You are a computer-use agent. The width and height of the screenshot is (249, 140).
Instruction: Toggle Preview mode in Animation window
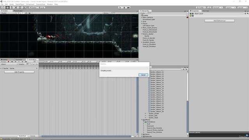tap(4, 61)
